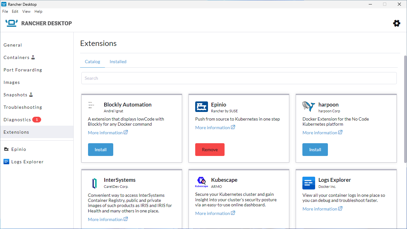
Task: Click external-link icon on Logs Explorer card
Action: [340, 209]
